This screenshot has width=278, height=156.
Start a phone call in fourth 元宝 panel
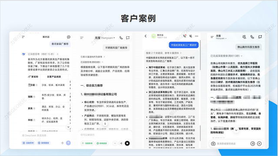tap(252, 37)
